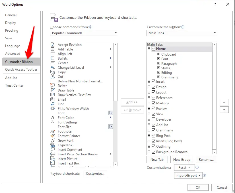This screenshot has width=235, height=193.
Task: Click the Change List Level icon
Action: [52, 68]
